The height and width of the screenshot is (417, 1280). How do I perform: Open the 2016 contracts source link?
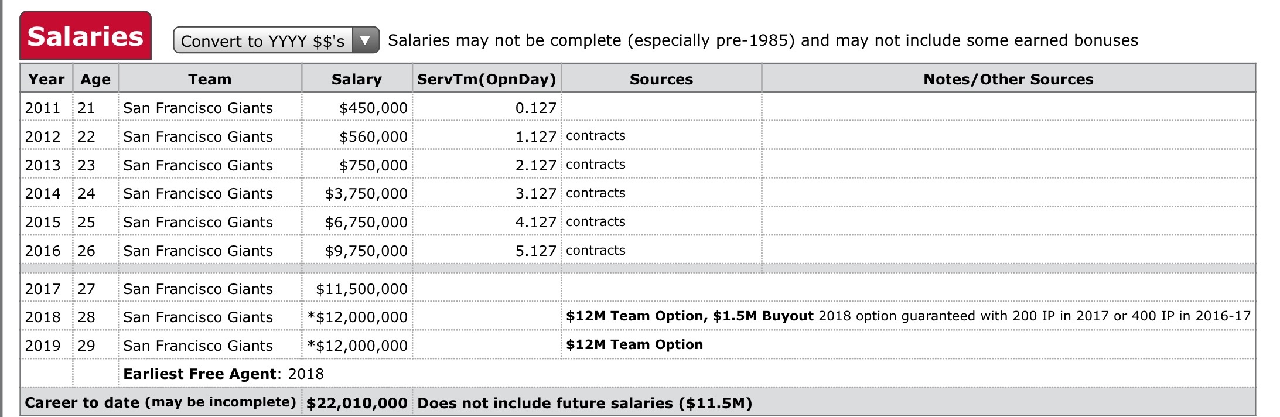click(x=596, y=251)
